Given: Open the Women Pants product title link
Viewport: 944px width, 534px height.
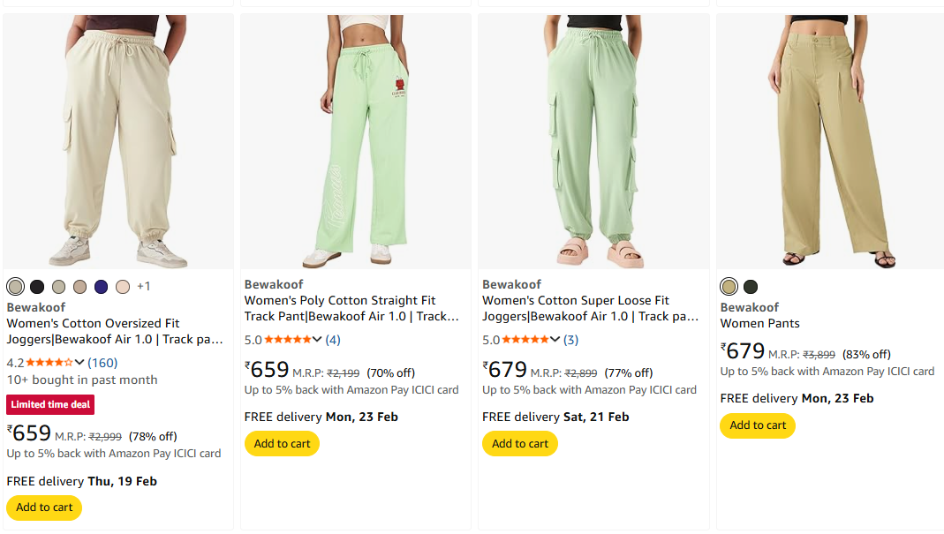Looking at the screenshot, I should (x=759, y=324).
